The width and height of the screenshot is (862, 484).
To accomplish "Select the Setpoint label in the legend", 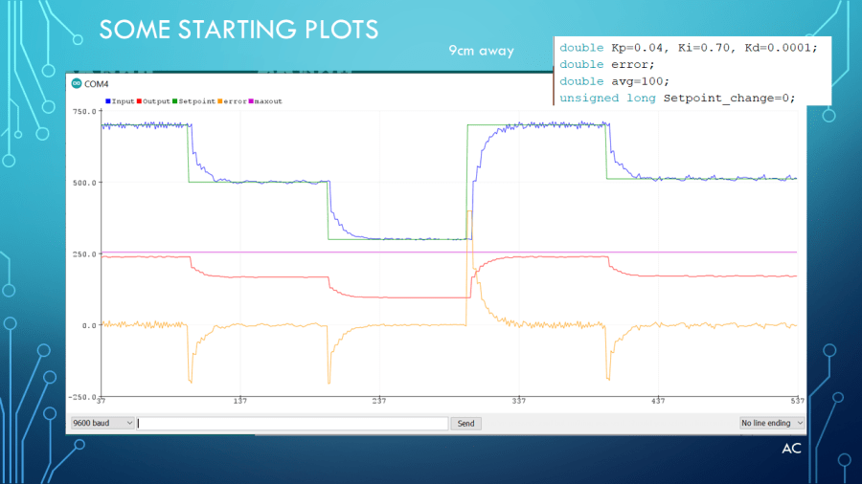I will [x=195, y=100].
